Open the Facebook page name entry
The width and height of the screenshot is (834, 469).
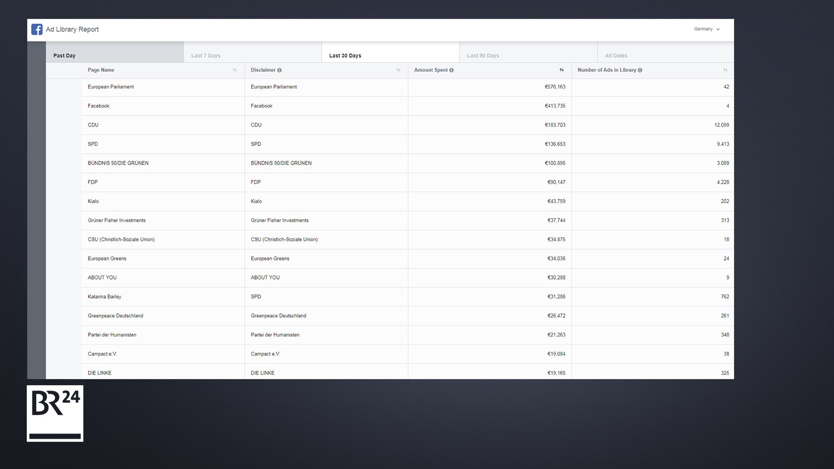point(99,106)
